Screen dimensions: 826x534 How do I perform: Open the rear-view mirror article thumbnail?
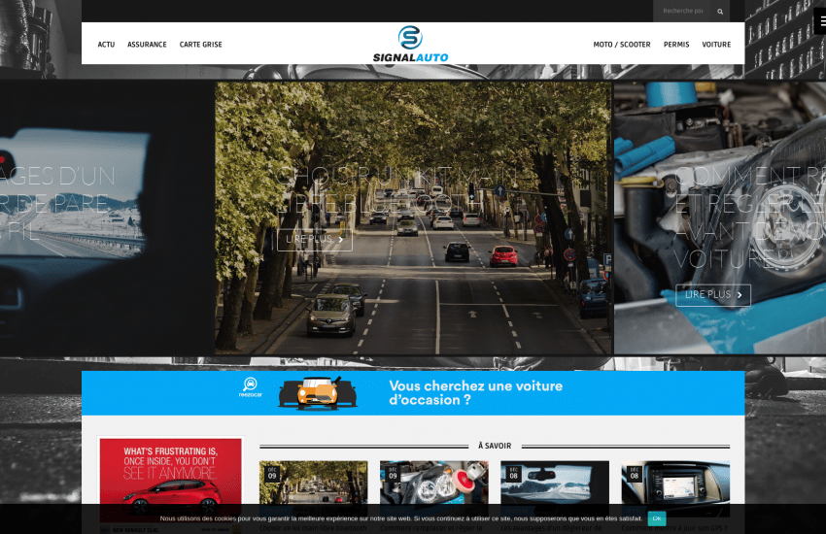click(555, 482)
